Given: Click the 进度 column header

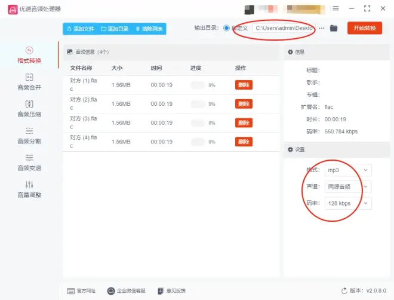Looking at the screenshot, I should click(x=195, y=68).
